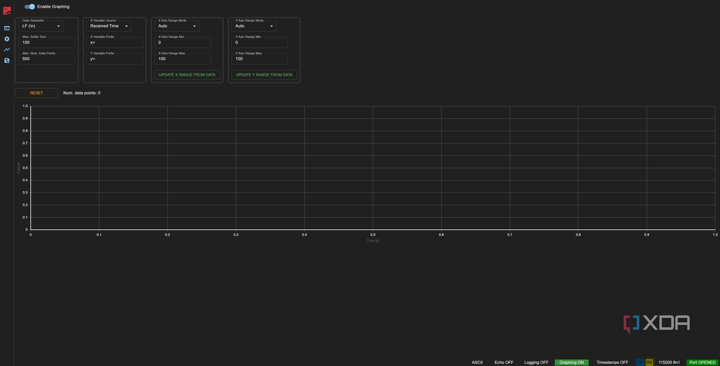Open the X Variable Source dropdown
720x366 pixels.
pos(109,26)
